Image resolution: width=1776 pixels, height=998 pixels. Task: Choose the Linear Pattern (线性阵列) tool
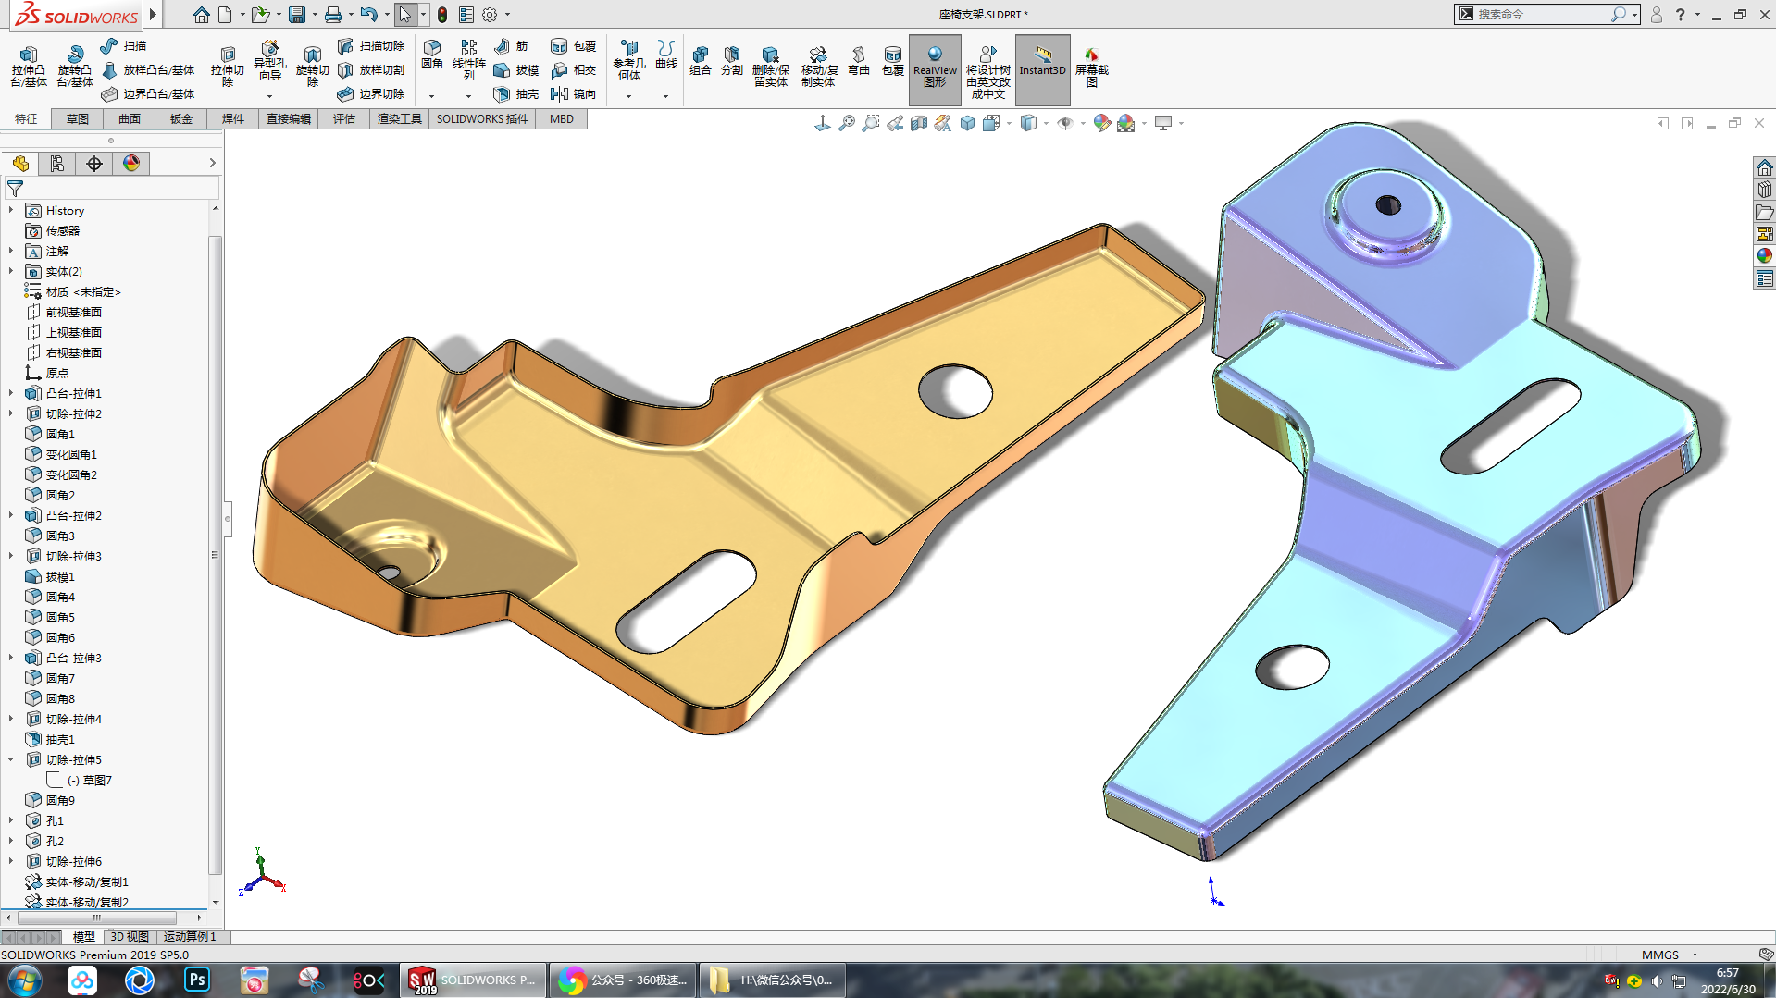pyautogui.click(x=469, y=60)
